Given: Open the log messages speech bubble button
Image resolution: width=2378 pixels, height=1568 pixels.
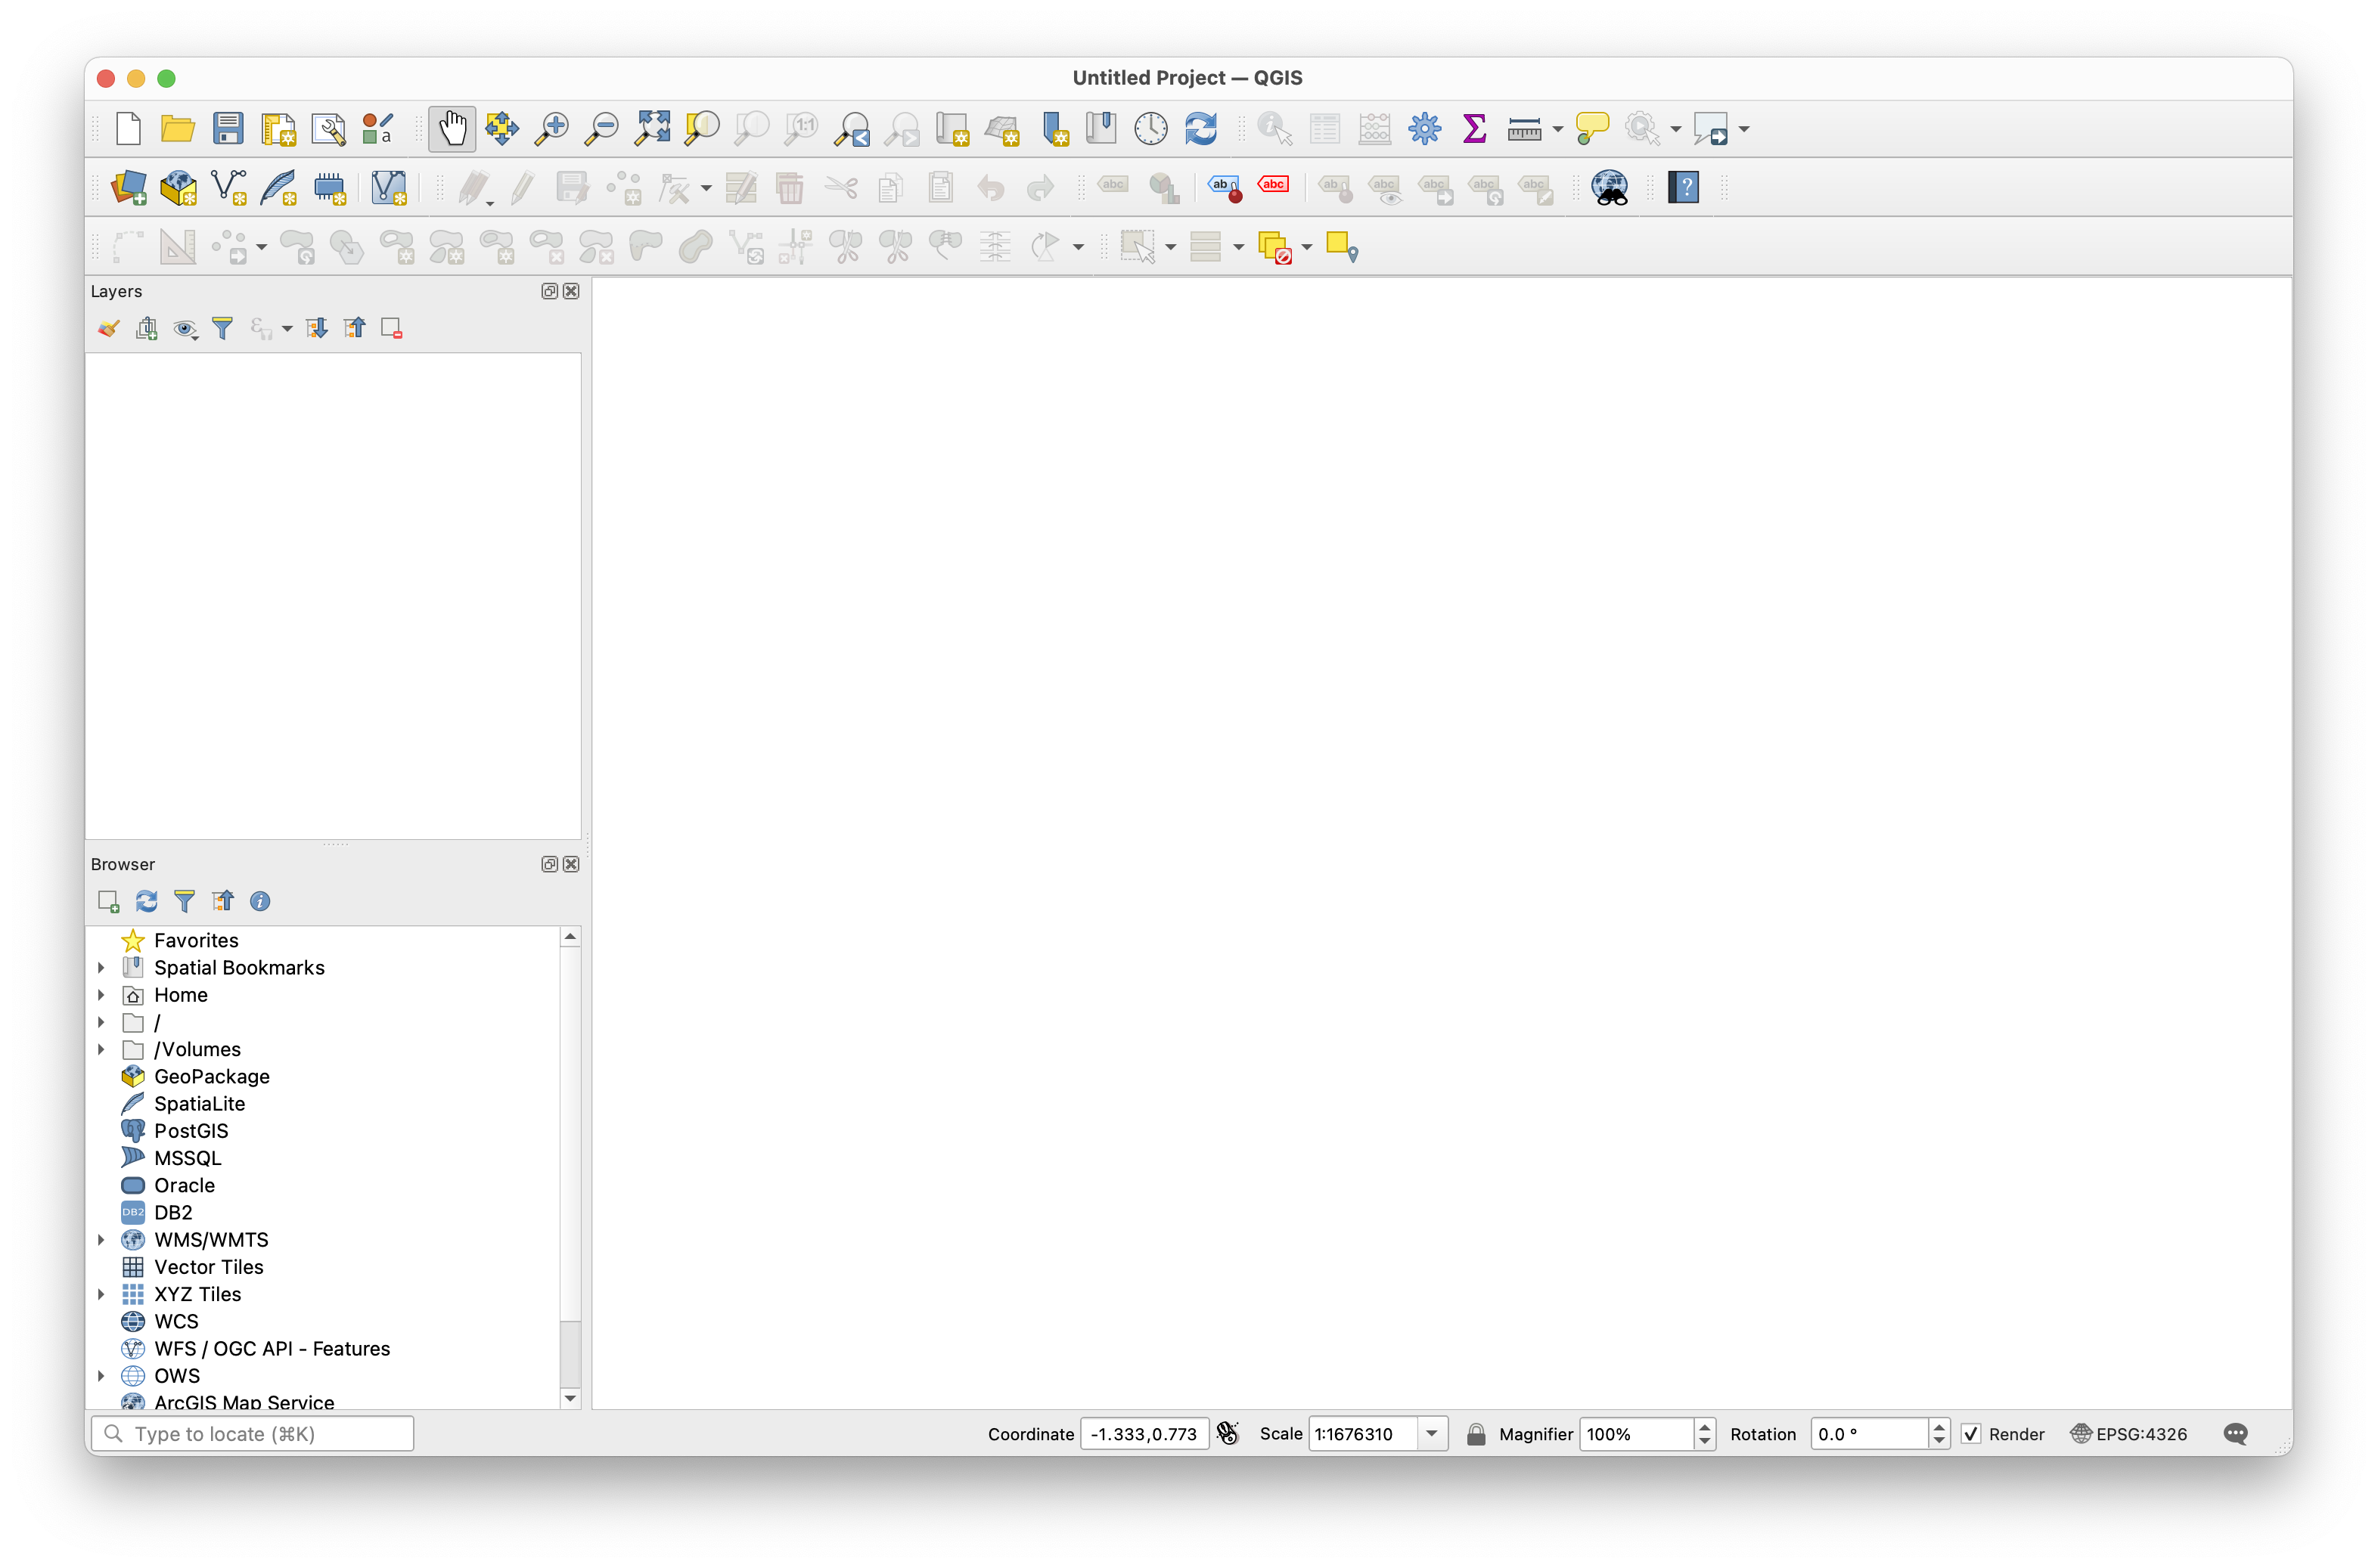Looking at the screenshot, I should point(2235,1434).
